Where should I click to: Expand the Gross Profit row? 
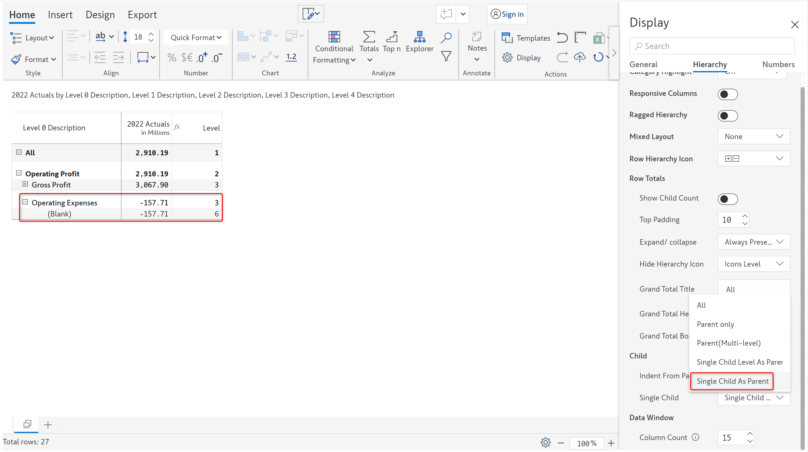tap(25, 184)
